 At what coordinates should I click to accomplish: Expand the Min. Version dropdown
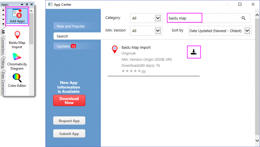pos(158,31)
